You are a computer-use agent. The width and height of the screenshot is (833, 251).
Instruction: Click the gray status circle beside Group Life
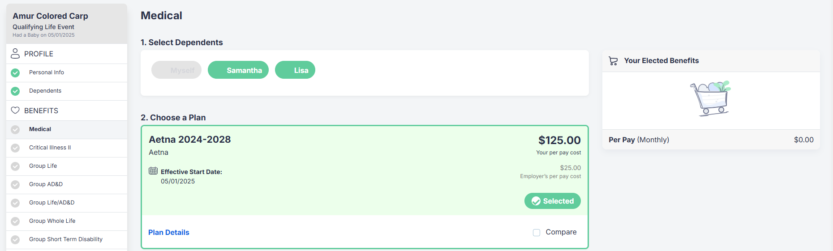[15, 166]
